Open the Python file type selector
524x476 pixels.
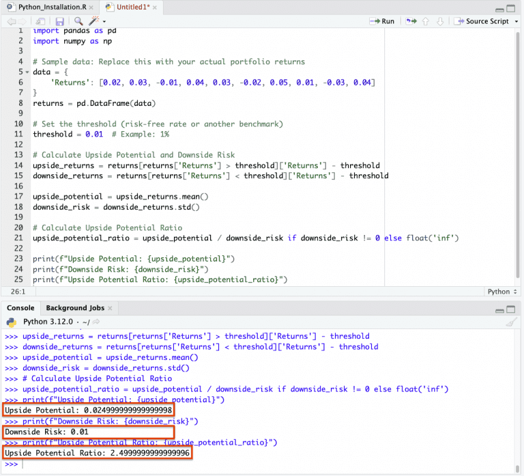[x=501, y=292]
